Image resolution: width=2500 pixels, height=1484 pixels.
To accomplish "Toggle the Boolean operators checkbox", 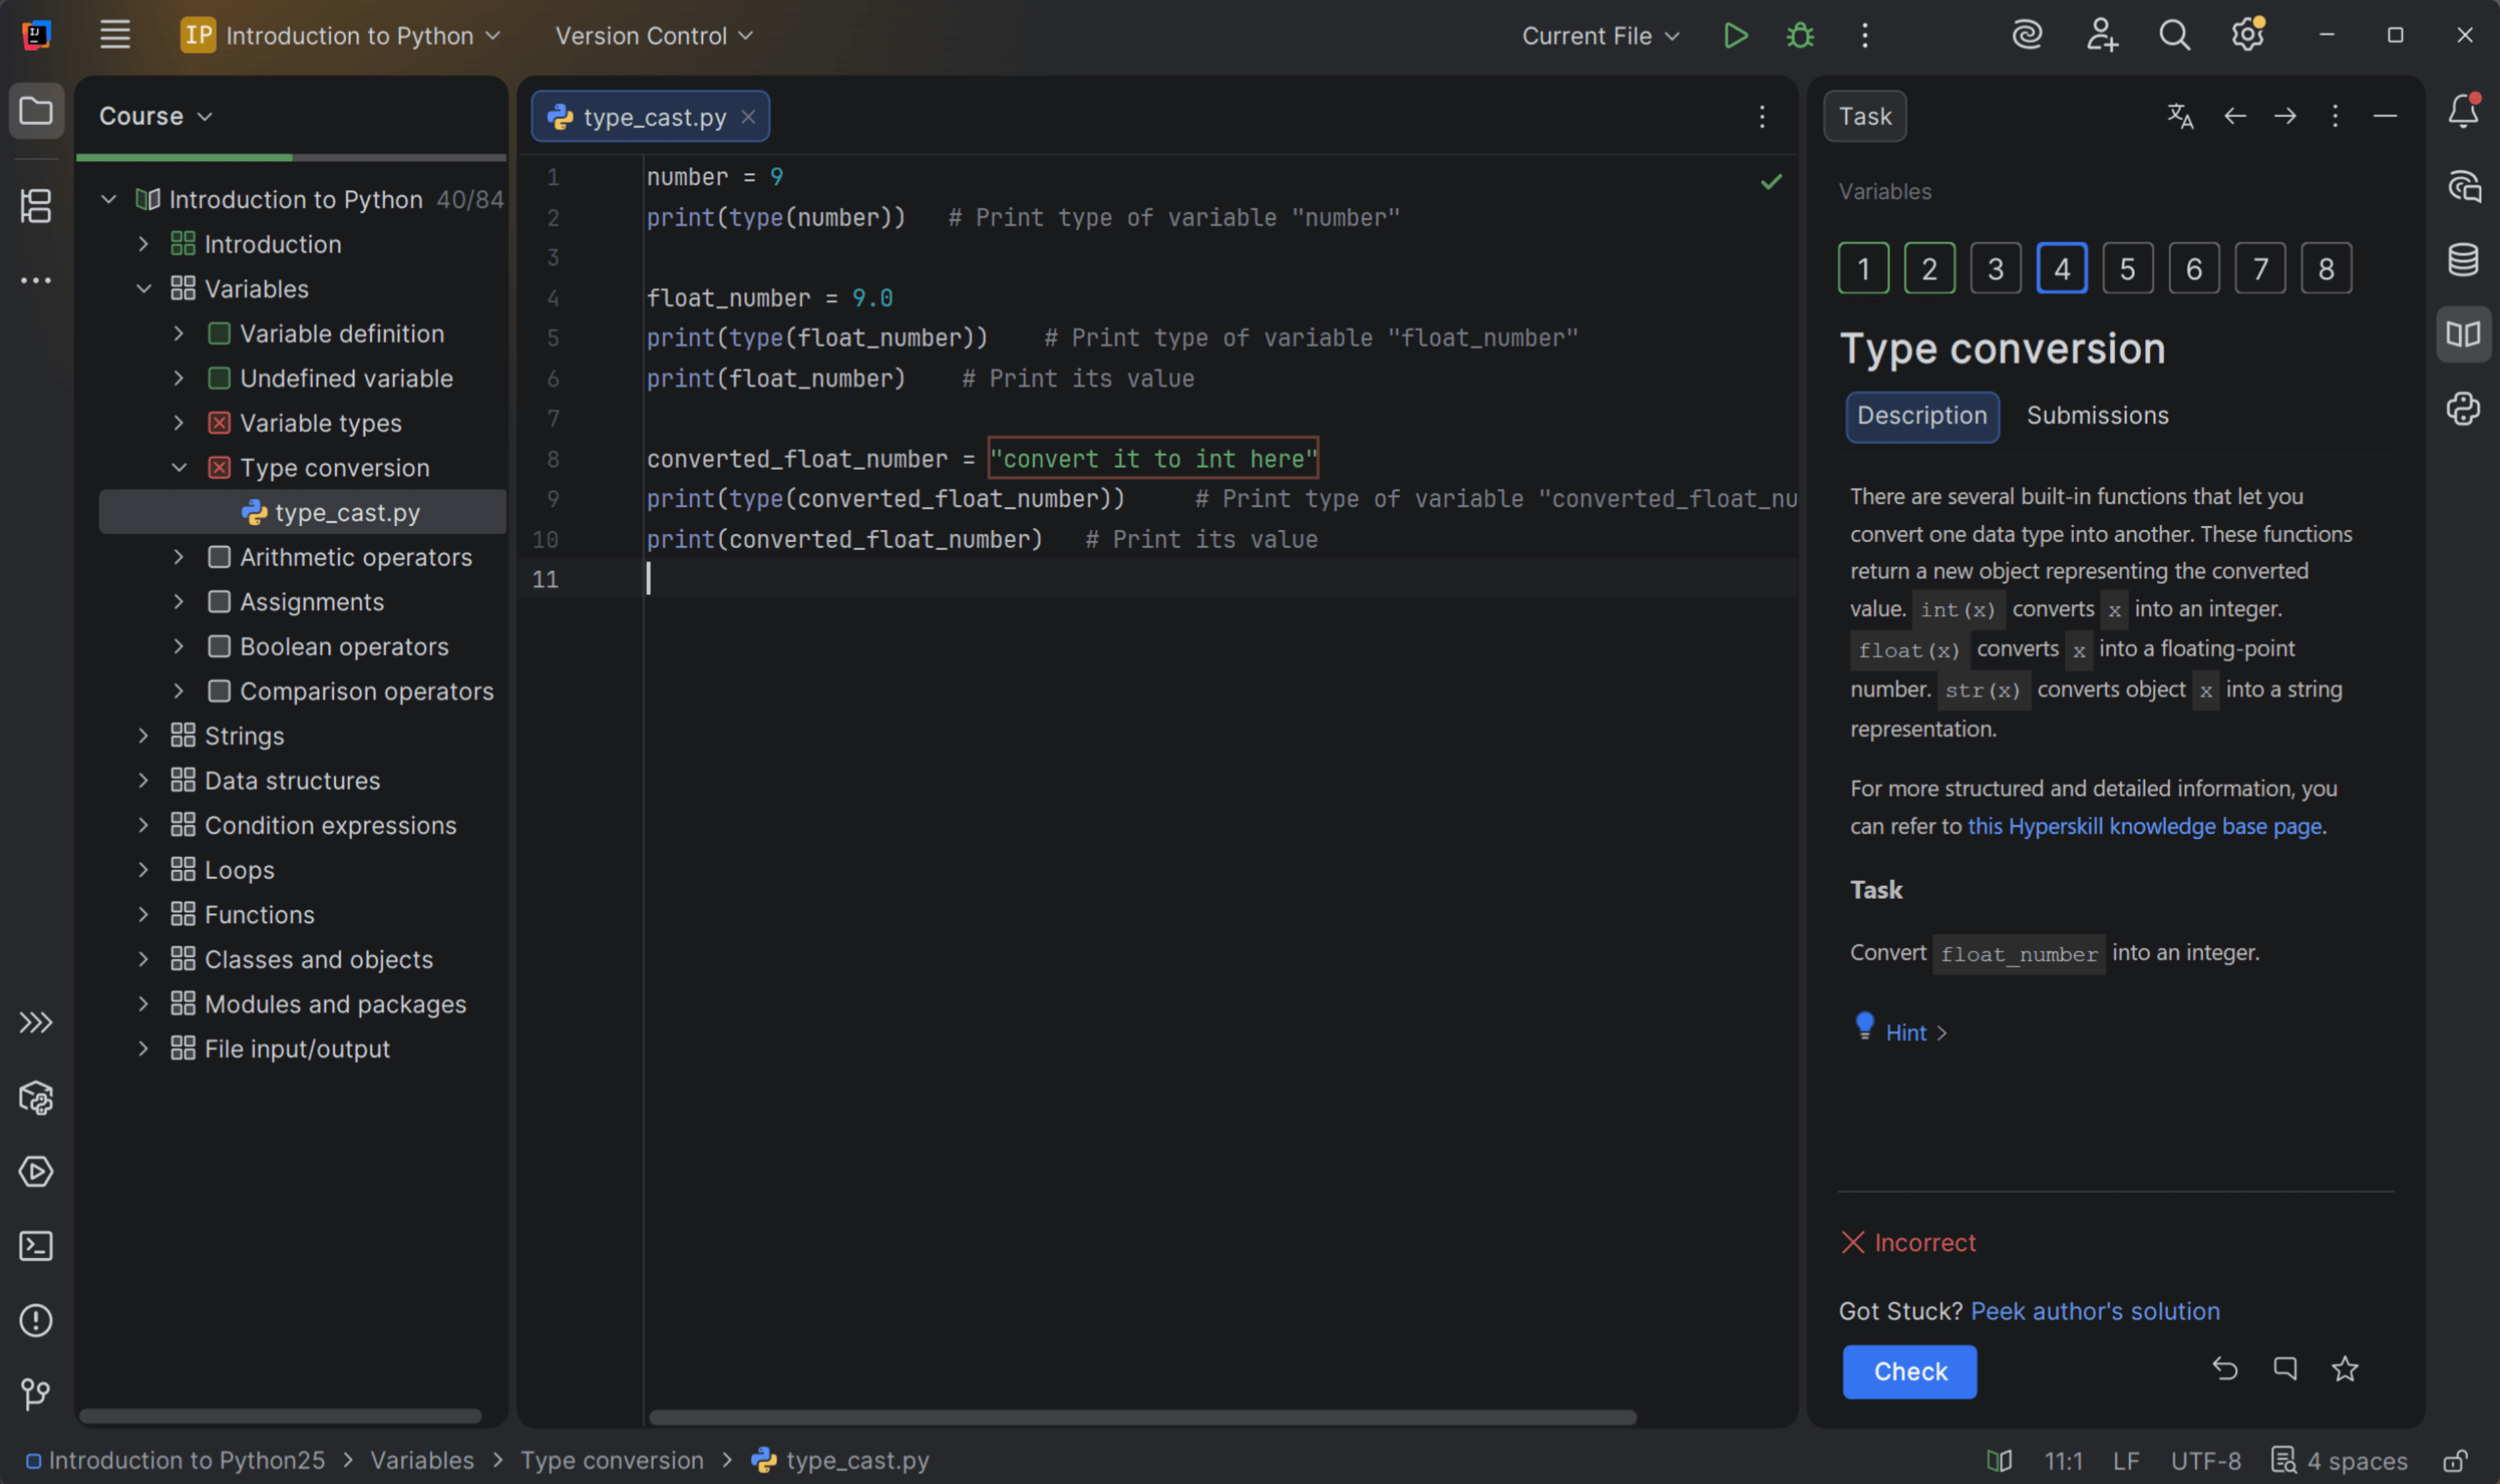I will pyautogui.click(x=219, y=646).
